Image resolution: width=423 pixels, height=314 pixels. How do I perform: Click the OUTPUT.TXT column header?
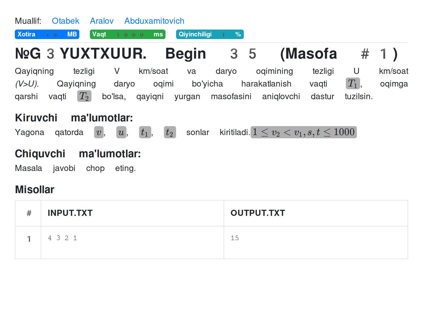tap(258, 213)
